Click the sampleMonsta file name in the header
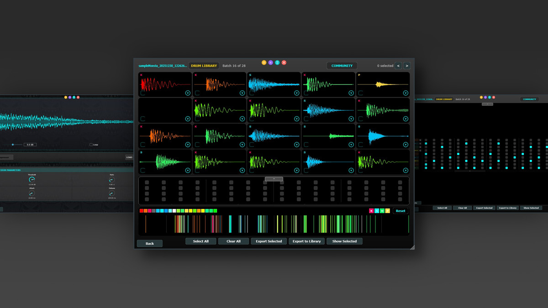 (x=163, y=66)
